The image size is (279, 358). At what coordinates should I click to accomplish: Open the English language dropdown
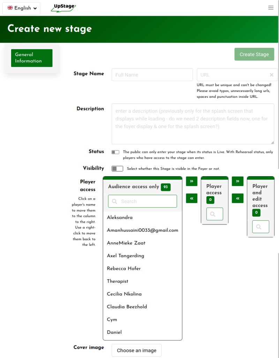tap(21, 8)
